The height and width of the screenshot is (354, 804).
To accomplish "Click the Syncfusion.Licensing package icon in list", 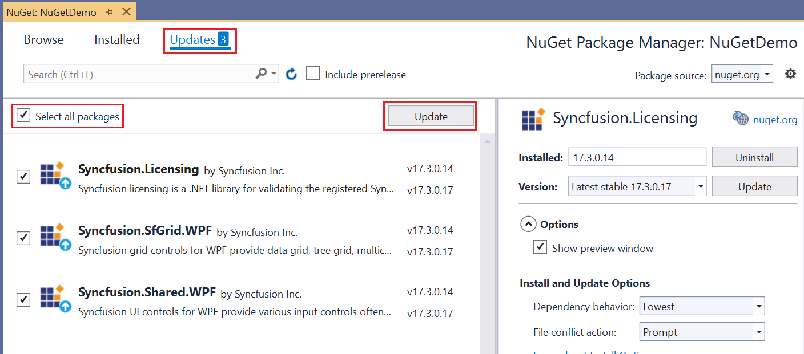I will [55, 175].
